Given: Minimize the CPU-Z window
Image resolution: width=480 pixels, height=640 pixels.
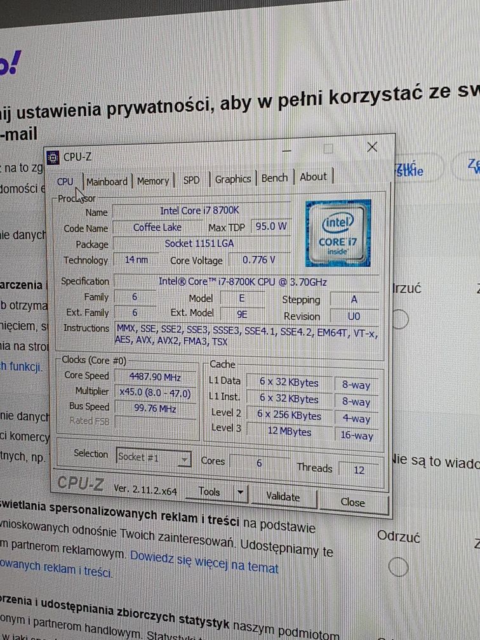Looking at the screenshot, I should click(287, 150).
